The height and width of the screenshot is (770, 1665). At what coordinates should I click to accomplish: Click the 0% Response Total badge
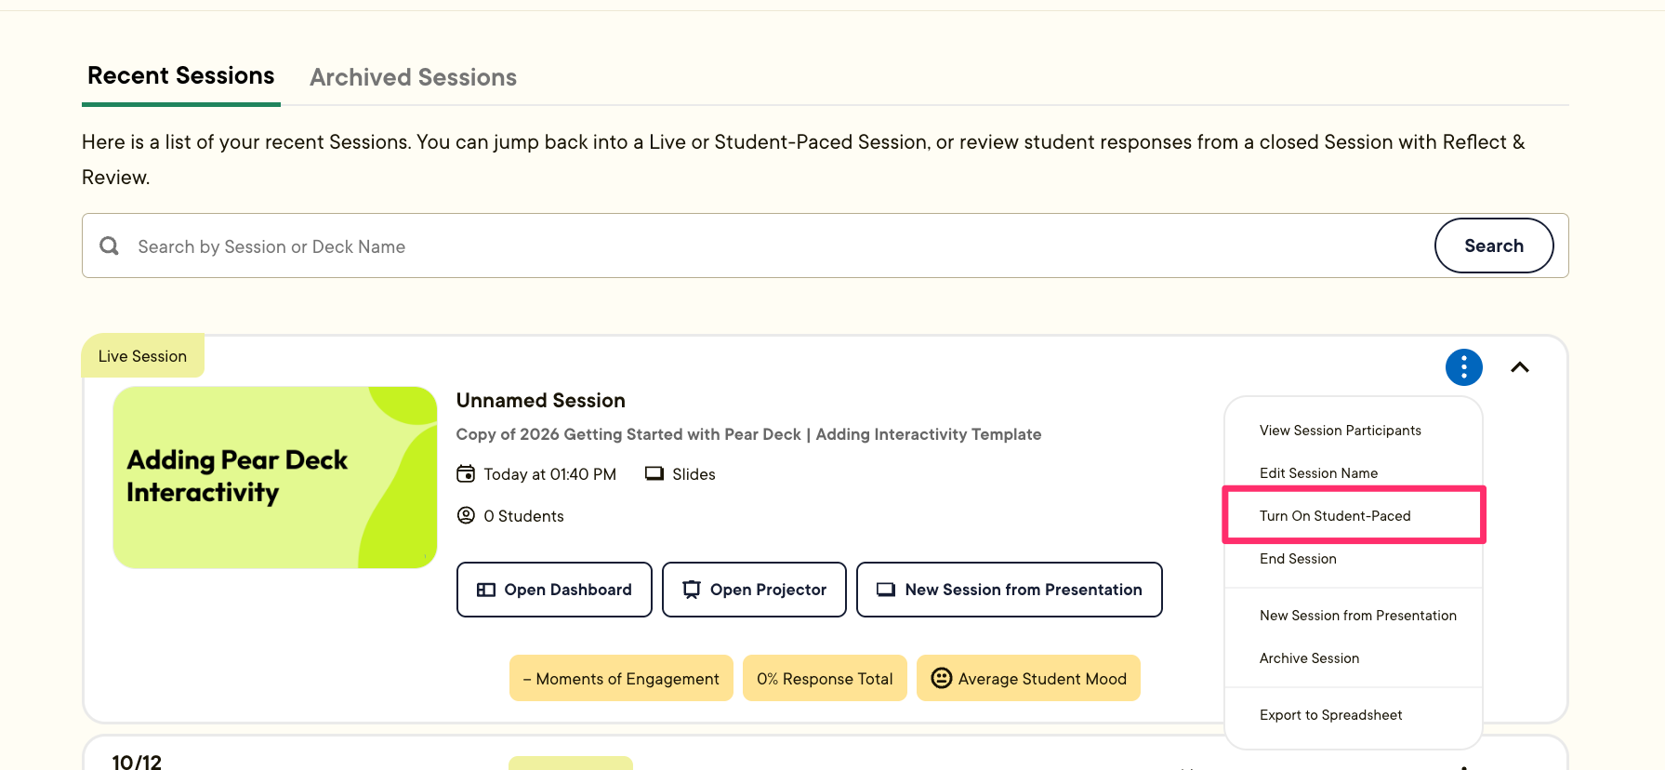(x=825, y=678)
